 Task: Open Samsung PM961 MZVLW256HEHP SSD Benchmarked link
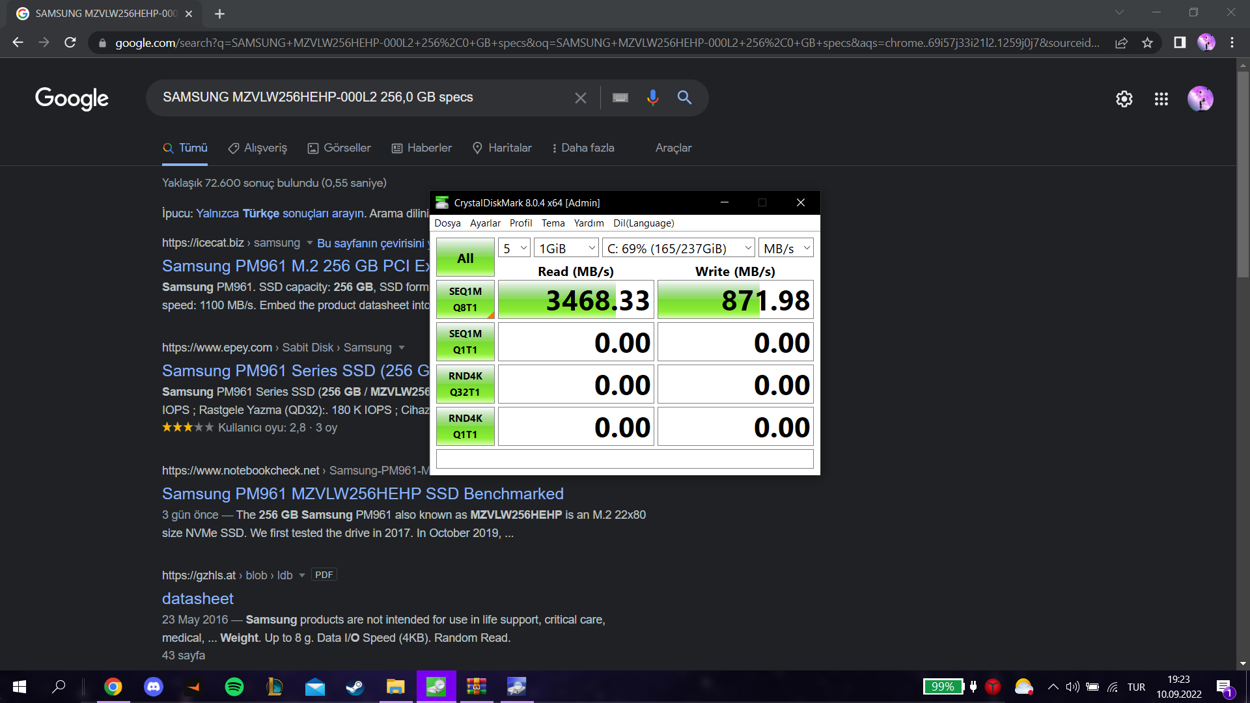(x=363, y=494)
